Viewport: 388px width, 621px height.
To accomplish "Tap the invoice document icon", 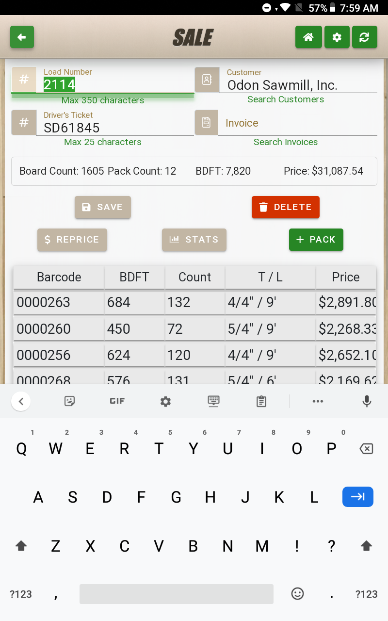I will pos(207,122).
